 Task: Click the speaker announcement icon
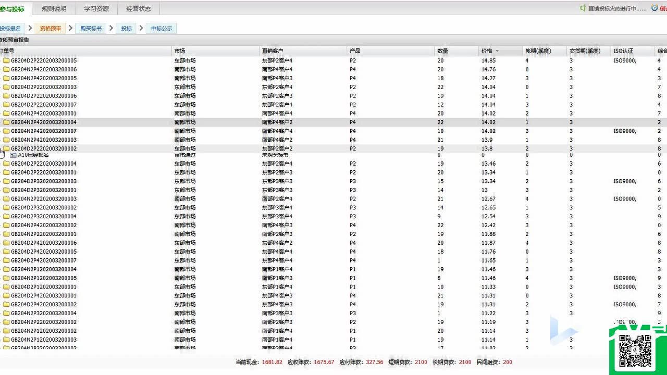click(583, 8)
